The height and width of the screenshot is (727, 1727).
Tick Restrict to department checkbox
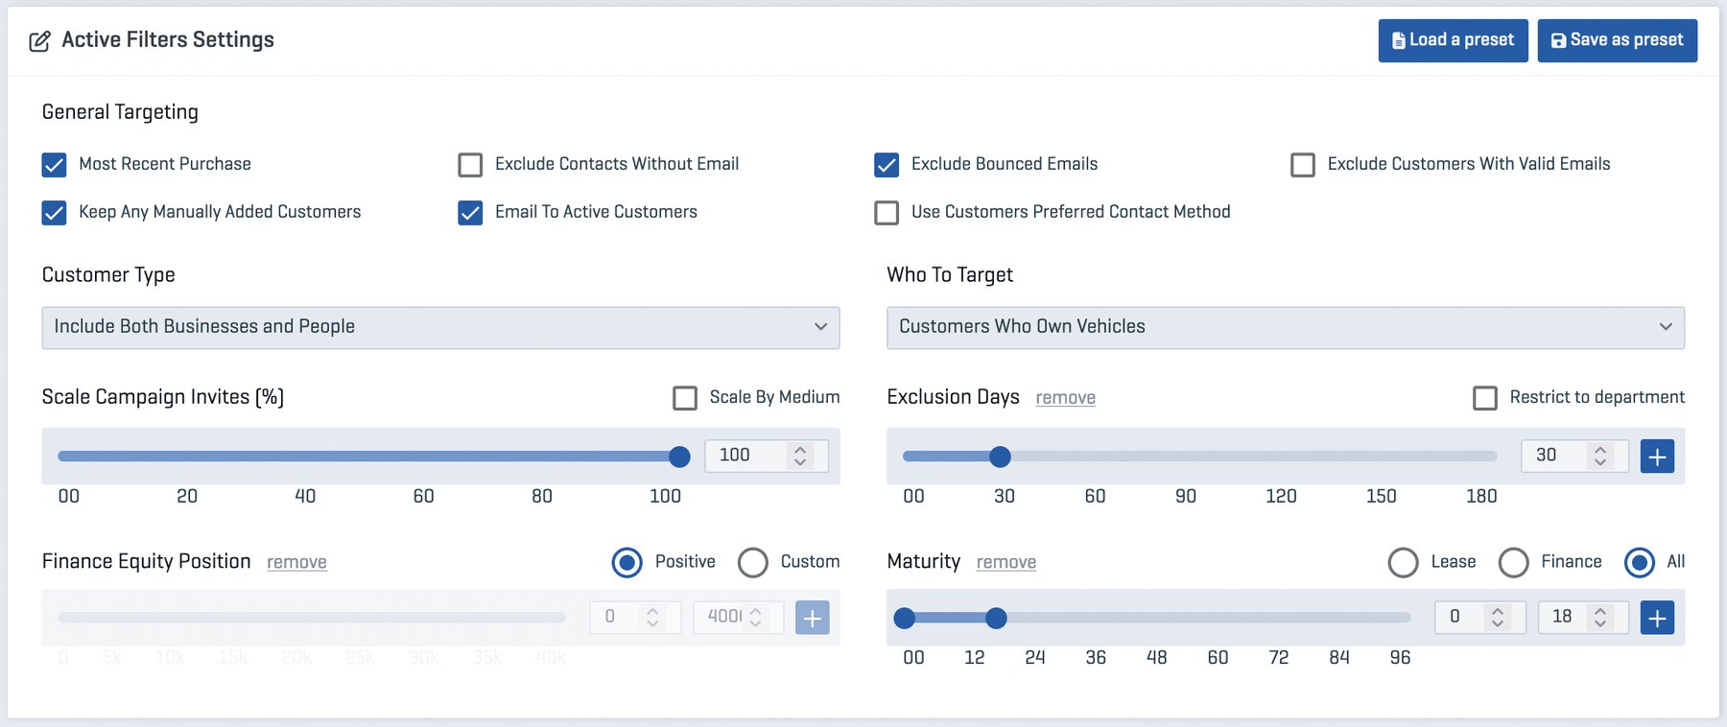[x=1485, y=398]
